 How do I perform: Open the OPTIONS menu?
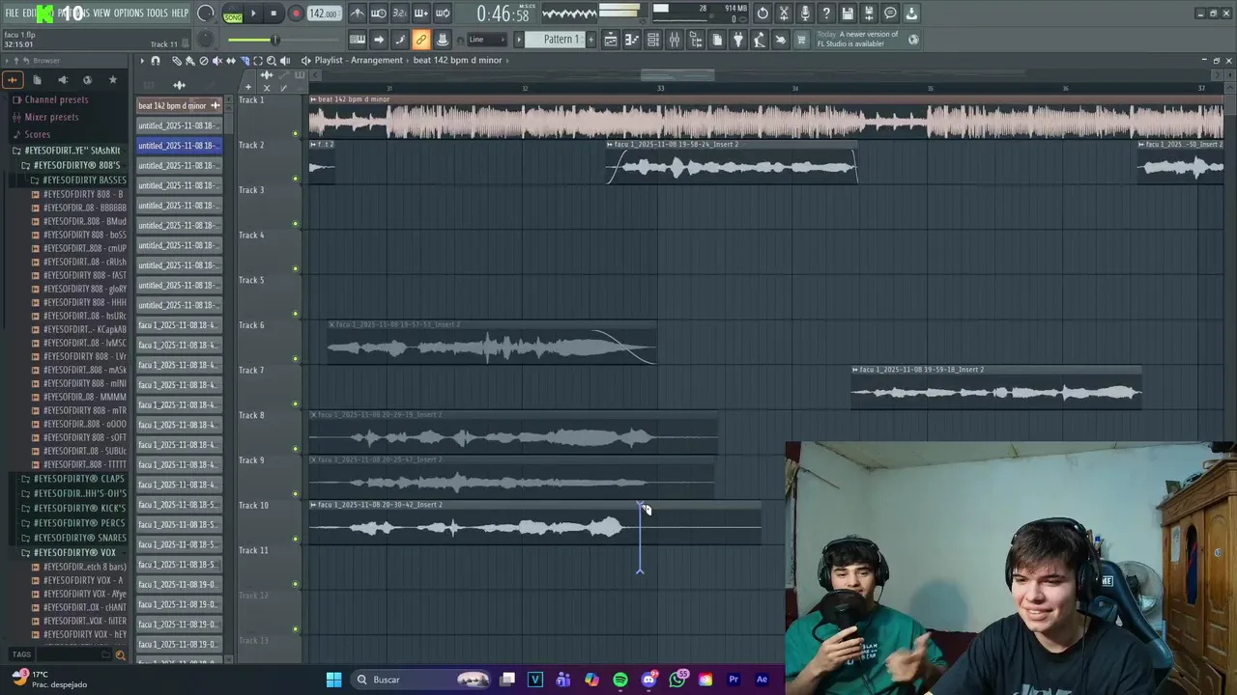pos(129,14)
